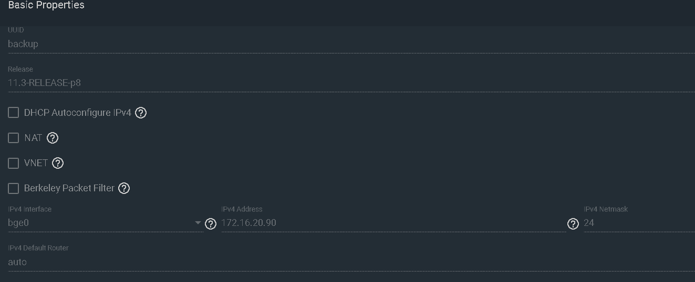Show the VNET help tooltip icon
Image resolution: width=695 pixels, height=282 pixels.
58,163
